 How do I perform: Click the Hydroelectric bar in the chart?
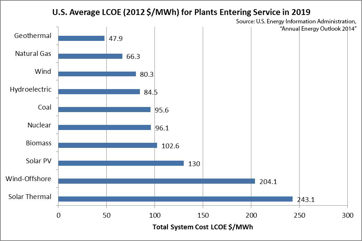(x=99, y=92)
